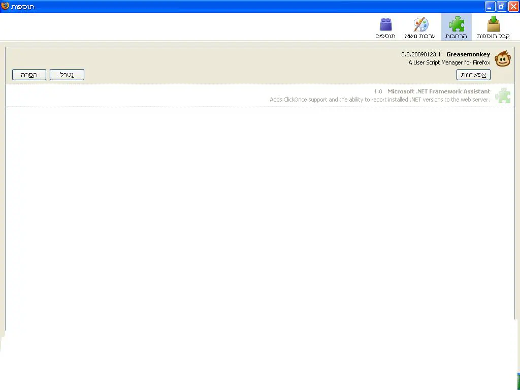Switch to the Extensions (הרחבות) puzzle-piece tab

[456, 27]
